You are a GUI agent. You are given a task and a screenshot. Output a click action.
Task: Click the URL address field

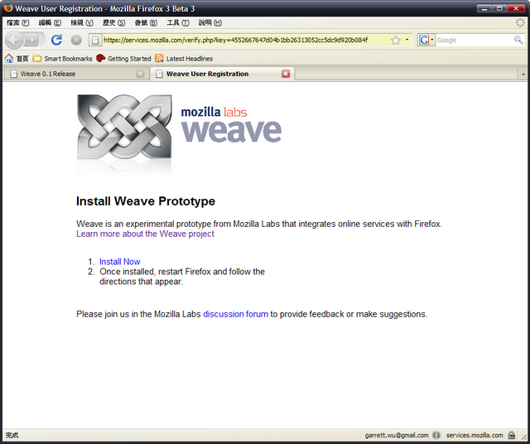[246, 41]
